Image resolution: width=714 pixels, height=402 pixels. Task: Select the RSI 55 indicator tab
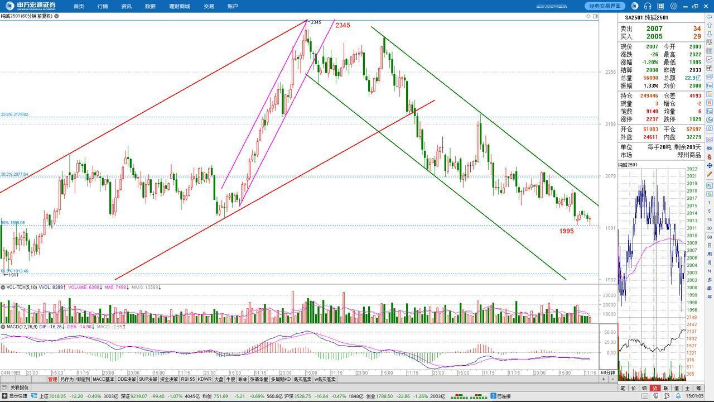pyautogui.click(x=188, y=379)
